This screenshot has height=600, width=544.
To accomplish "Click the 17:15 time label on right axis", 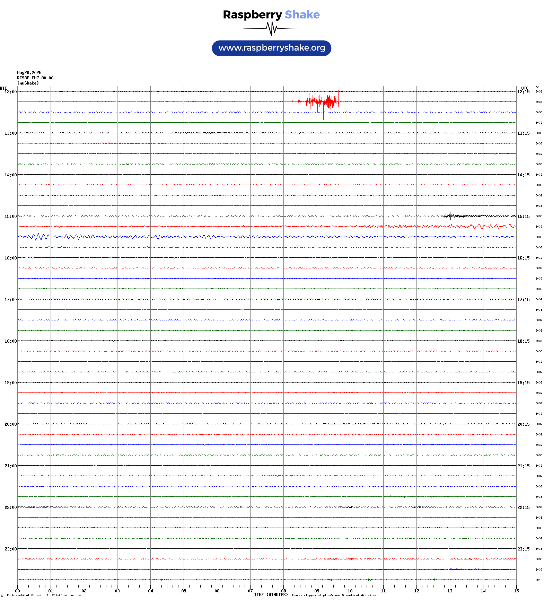I will tap(523, 300).
